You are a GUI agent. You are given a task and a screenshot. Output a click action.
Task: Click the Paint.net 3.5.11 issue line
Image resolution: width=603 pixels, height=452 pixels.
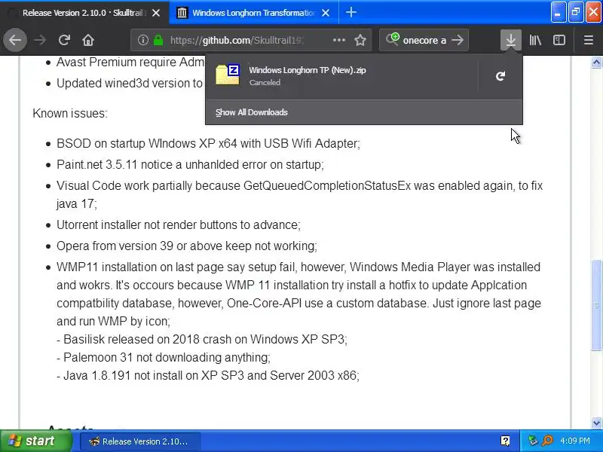coord(190,164)
